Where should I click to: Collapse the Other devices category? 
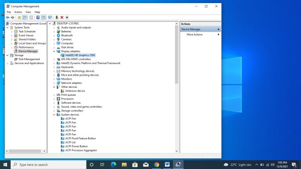[54, 87]
